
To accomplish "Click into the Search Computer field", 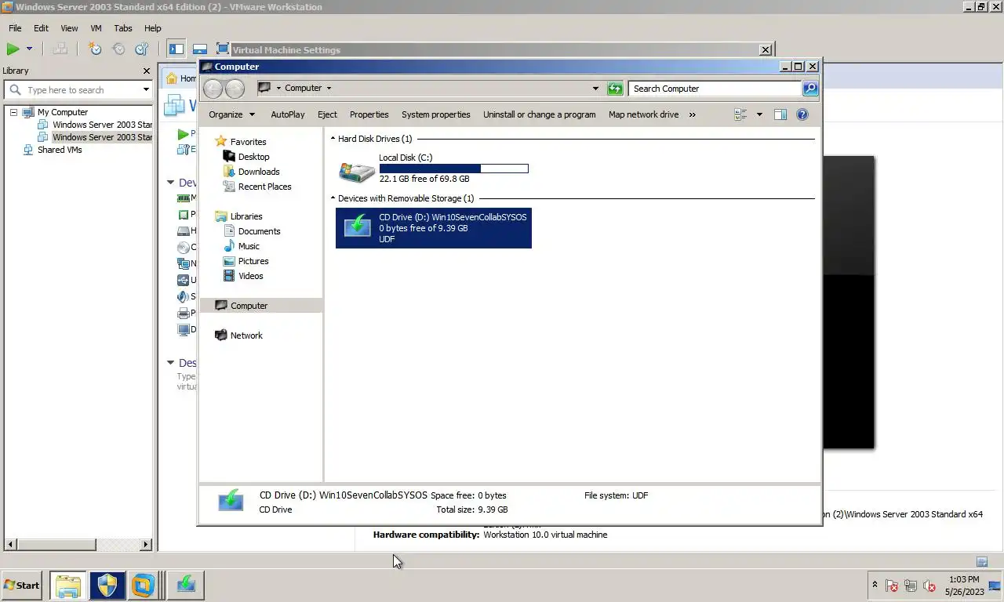I will tap(715, 89).
